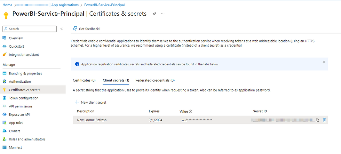Open App roles
Image resolution: width=341 pixels, height=154 pixels.
pyautogui.click(x=16, y=123)
